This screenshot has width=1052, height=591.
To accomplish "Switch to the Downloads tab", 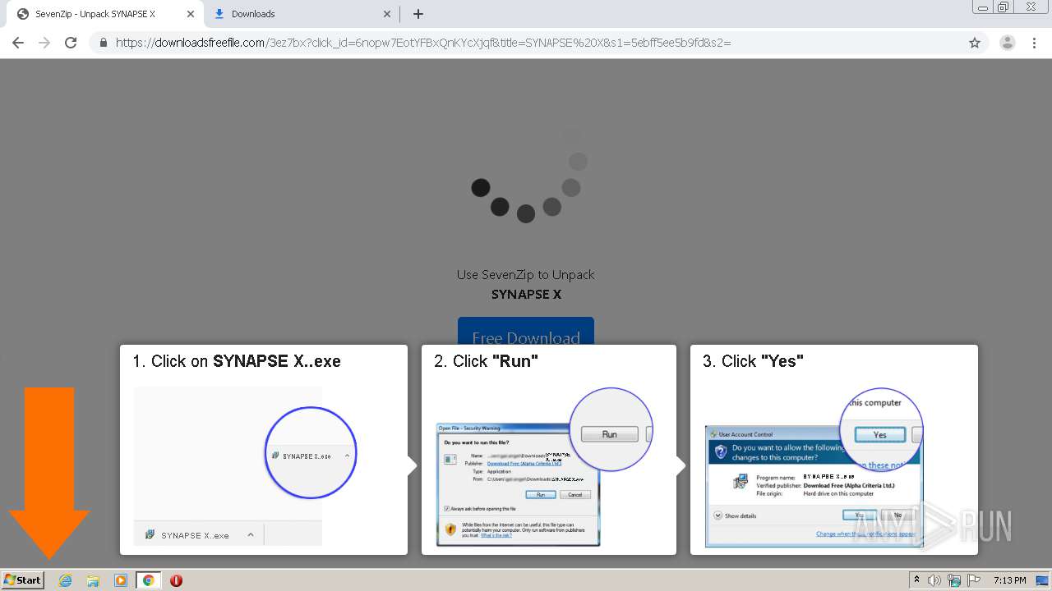I will pyautogui.click(x=302, y=14).
